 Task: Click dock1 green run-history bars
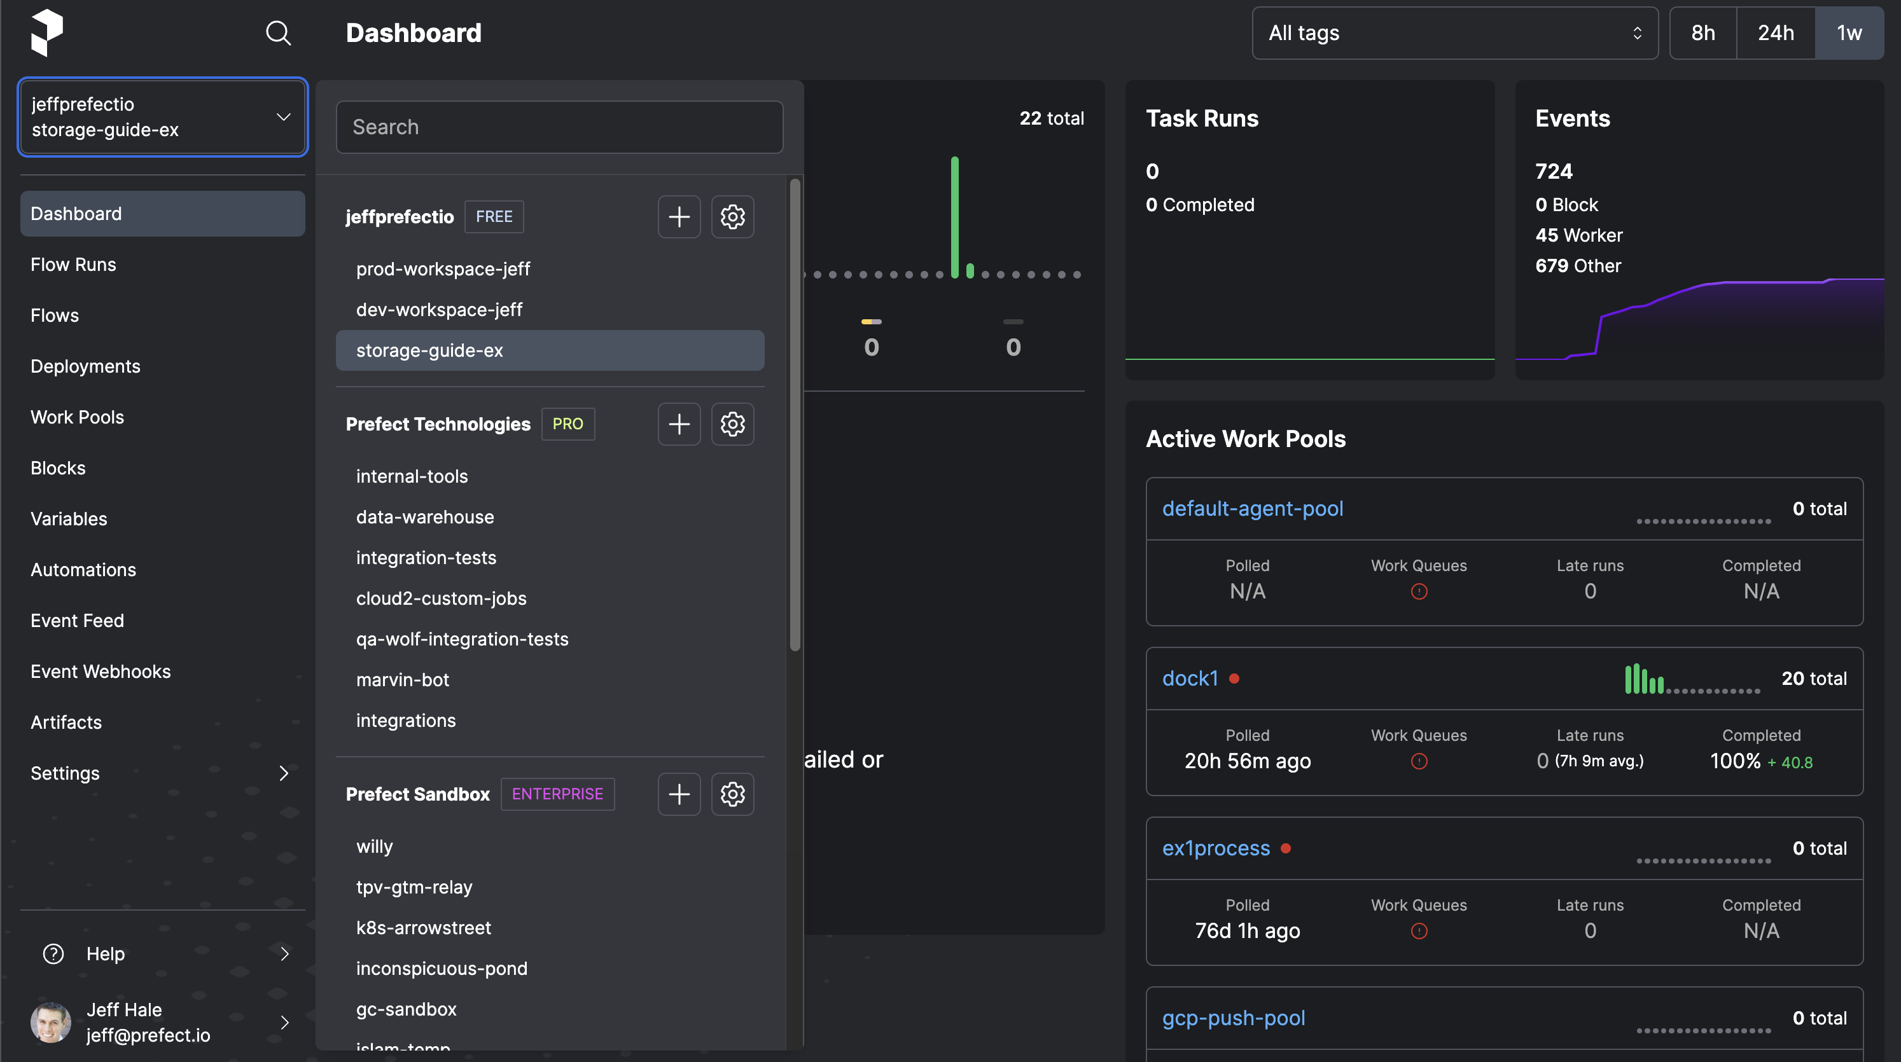point(1644,679)
